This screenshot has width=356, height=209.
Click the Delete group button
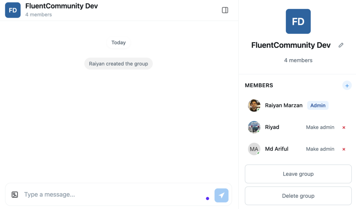(x=298, y=196)
